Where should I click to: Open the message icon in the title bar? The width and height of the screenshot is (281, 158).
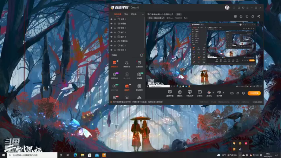point(234,8)
